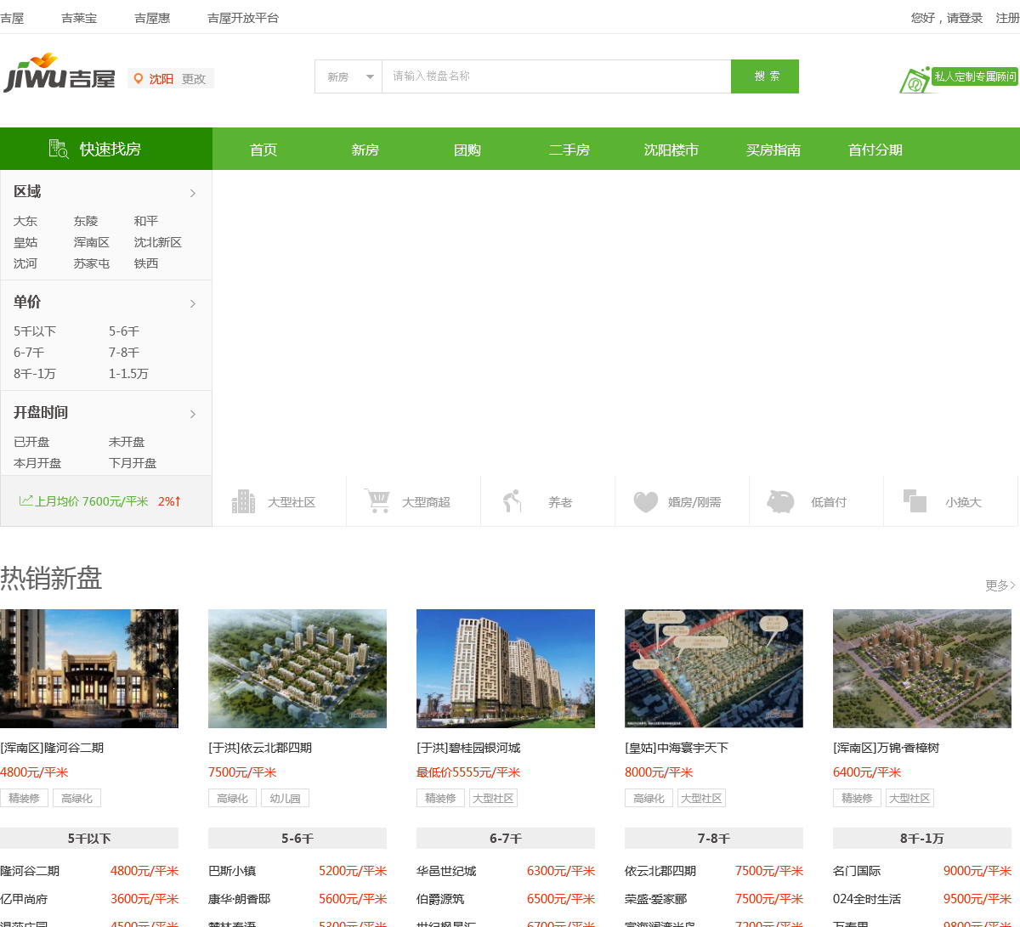Open the 新房 search type dropdown

point(348,76)
